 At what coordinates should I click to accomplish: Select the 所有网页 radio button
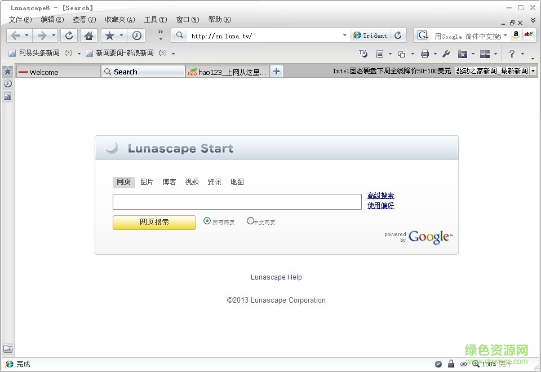pyautogui.click(x=207, y=221)
